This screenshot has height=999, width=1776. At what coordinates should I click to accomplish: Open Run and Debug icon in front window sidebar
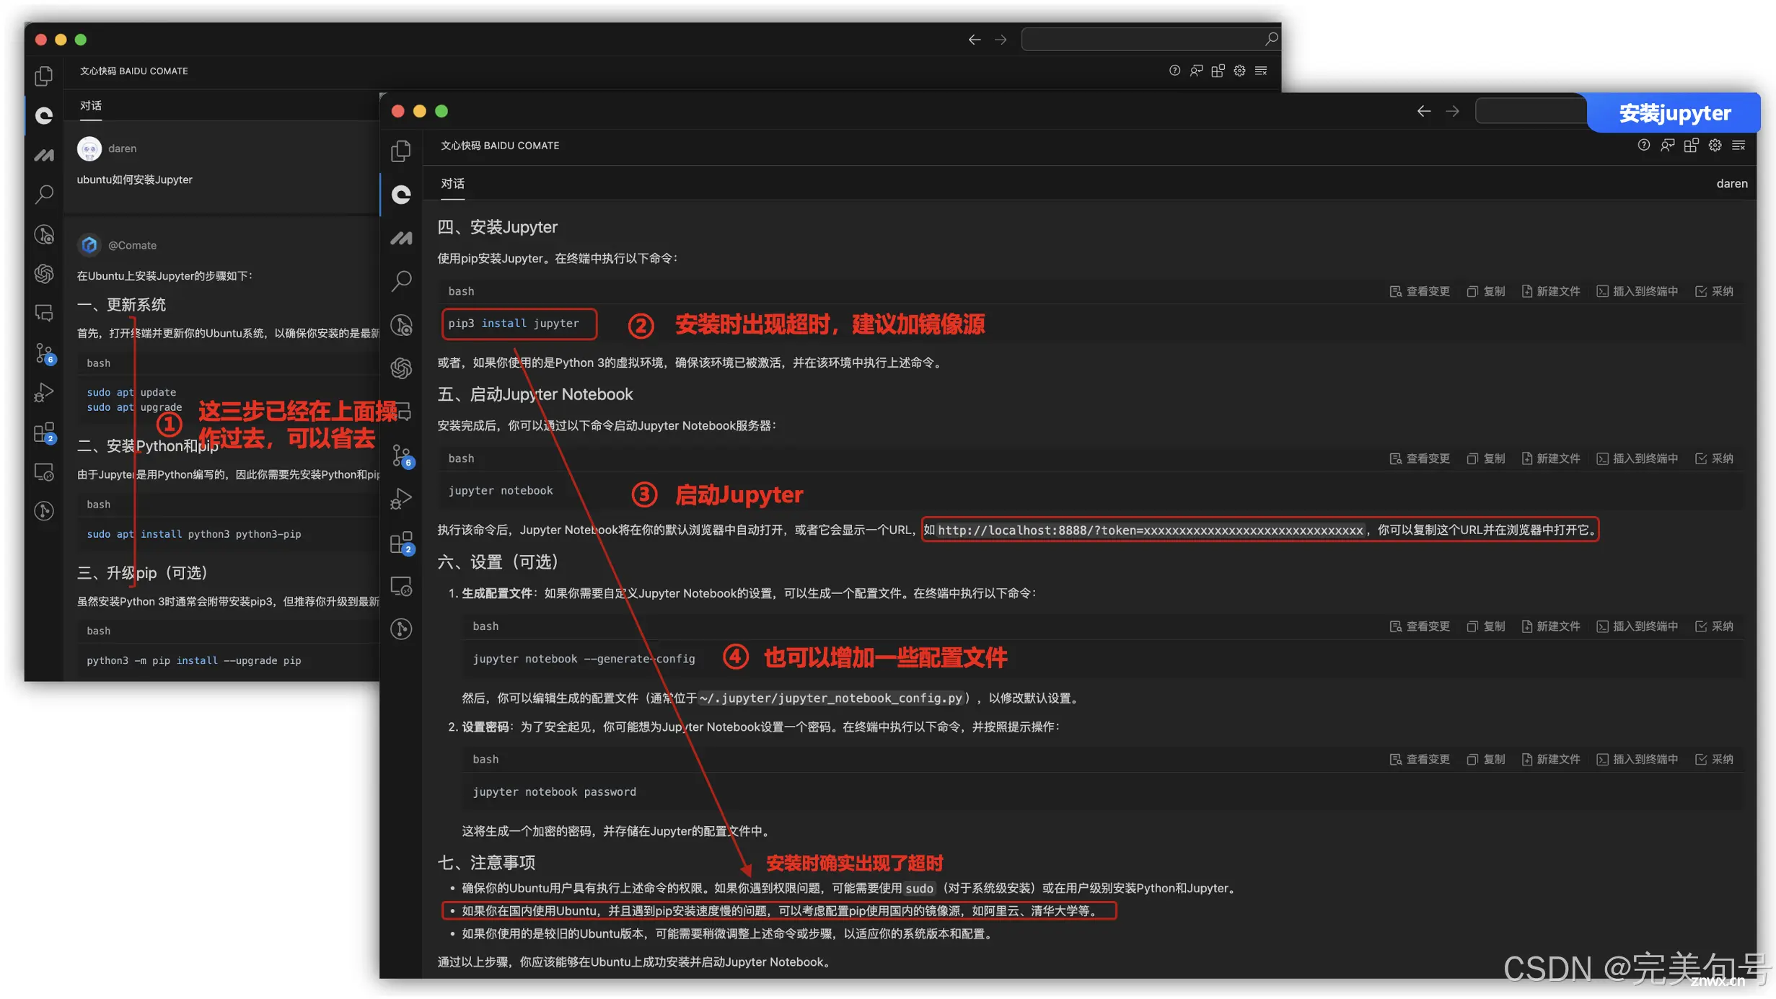401,499
